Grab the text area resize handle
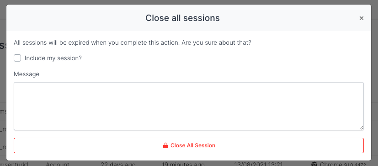Screen dimensions: 378x166 (361, 128)
